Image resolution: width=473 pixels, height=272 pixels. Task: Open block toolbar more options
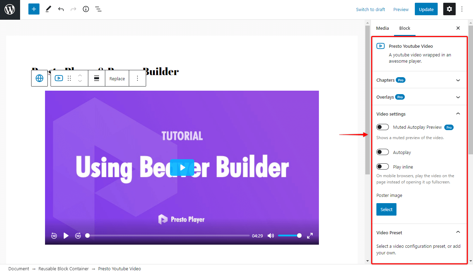click(x=137, y=79)
